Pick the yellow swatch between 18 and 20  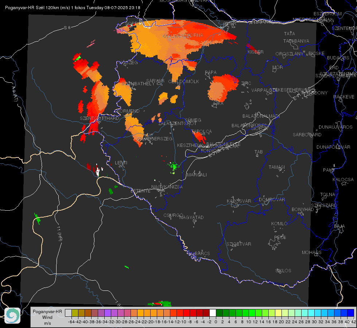[x=279, y=313]
